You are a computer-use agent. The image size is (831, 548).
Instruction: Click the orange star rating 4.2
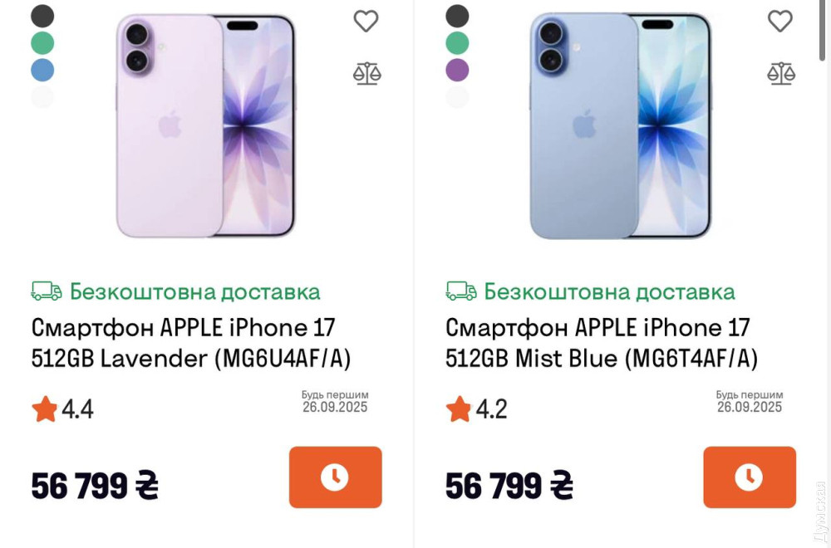pos(459,409)
